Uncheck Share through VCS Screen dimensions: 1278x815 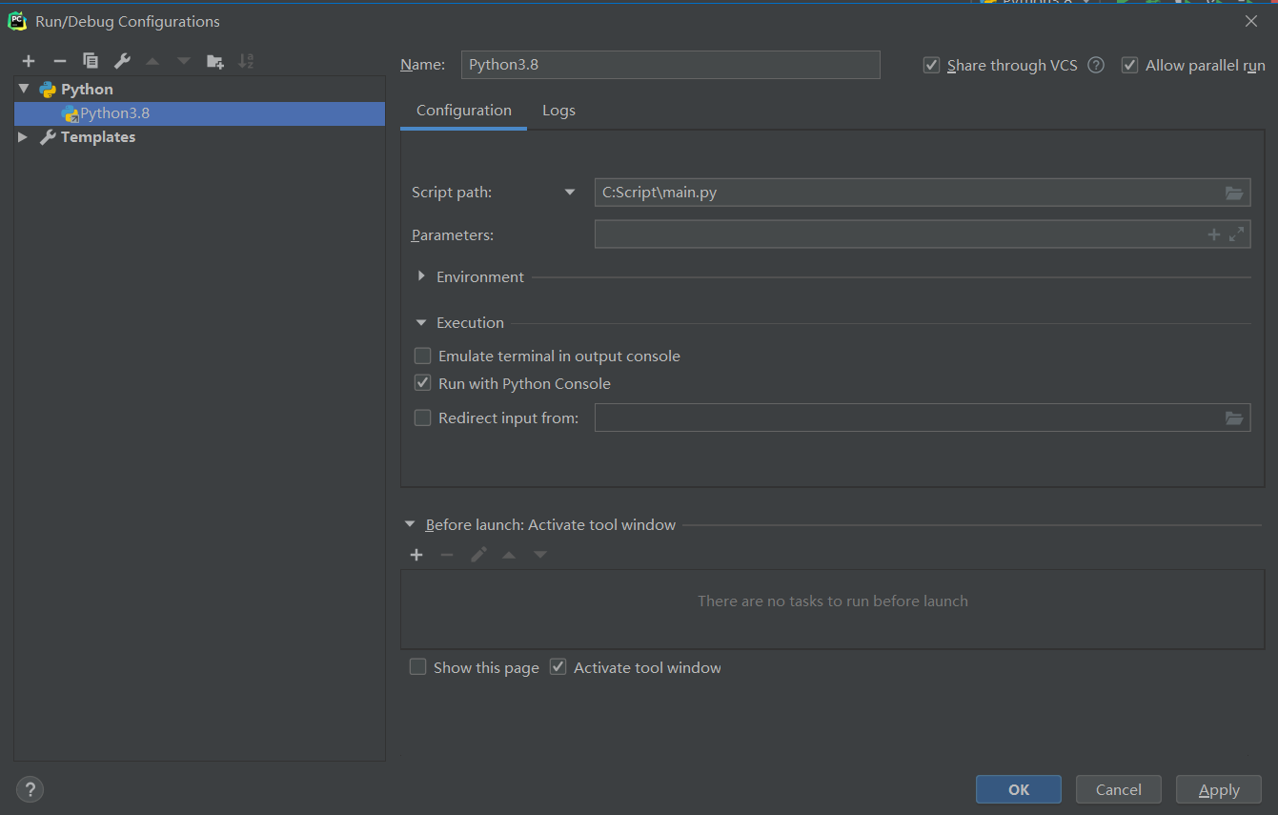coord(931,65)
